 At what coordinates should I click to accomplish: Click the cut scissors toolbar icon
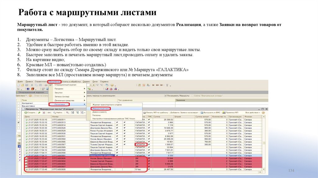click(32, 85)
